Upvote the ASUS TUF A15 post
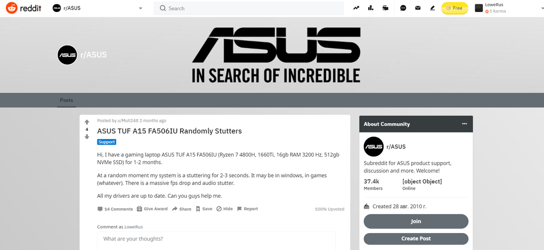The width and height of the screenshot is (544, 250). pos(87,122)
